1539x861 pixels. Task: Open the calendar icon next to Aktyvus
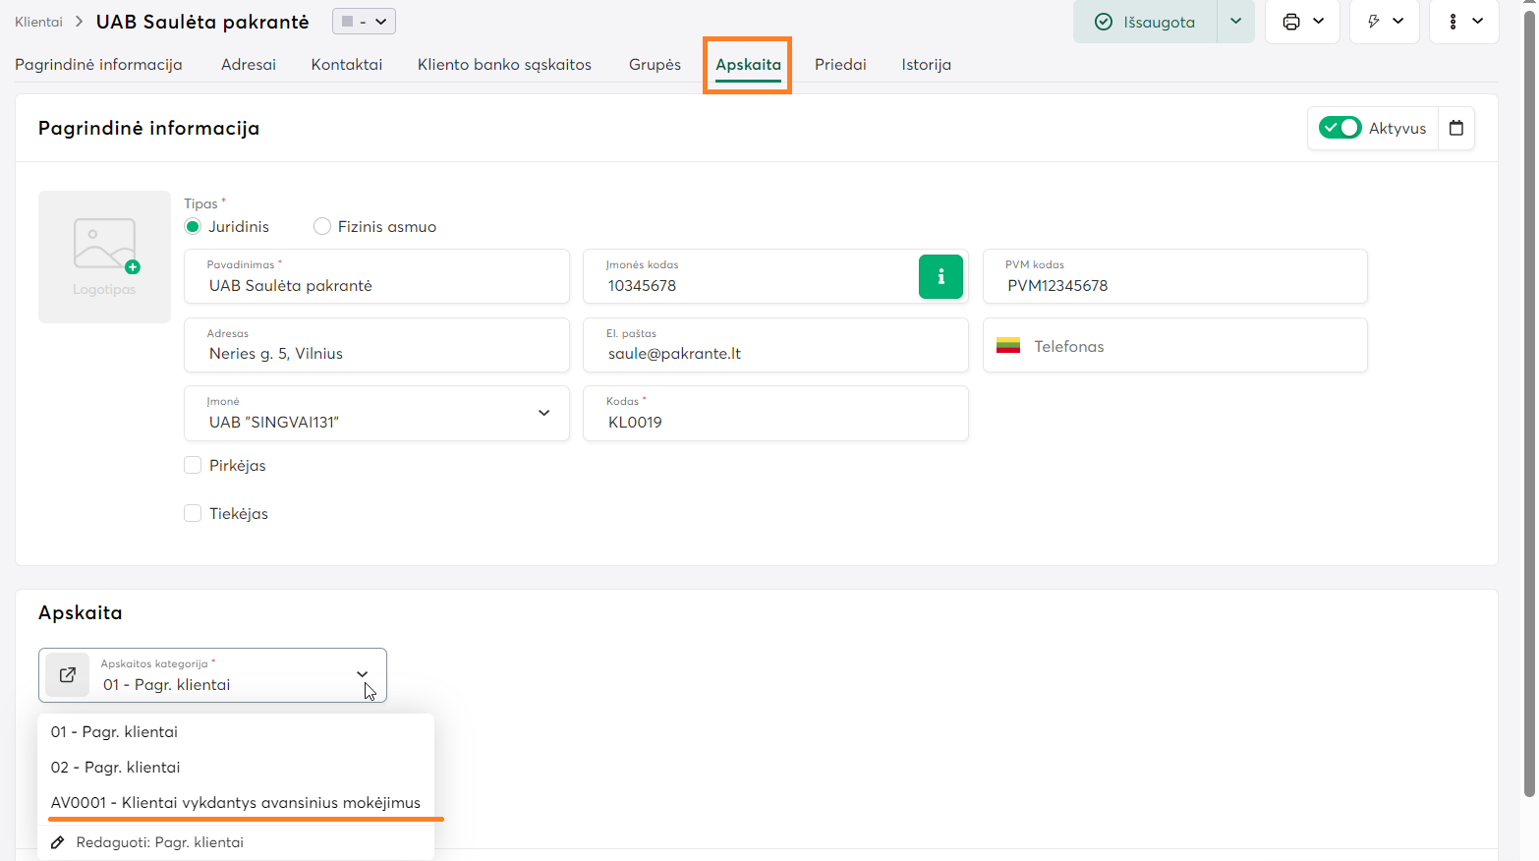pyautogui.click(x=1456, y=128)
